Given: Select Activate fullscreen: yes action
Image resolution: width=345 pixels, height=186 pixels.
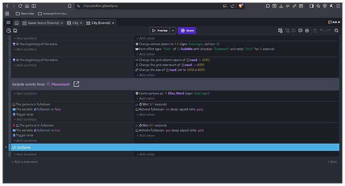Looking at the screenshot, I should [x=169, y=130].
